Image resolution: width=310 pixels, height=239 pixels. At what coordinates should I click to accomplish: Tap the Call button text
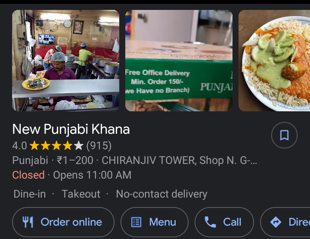click(232, 222)
